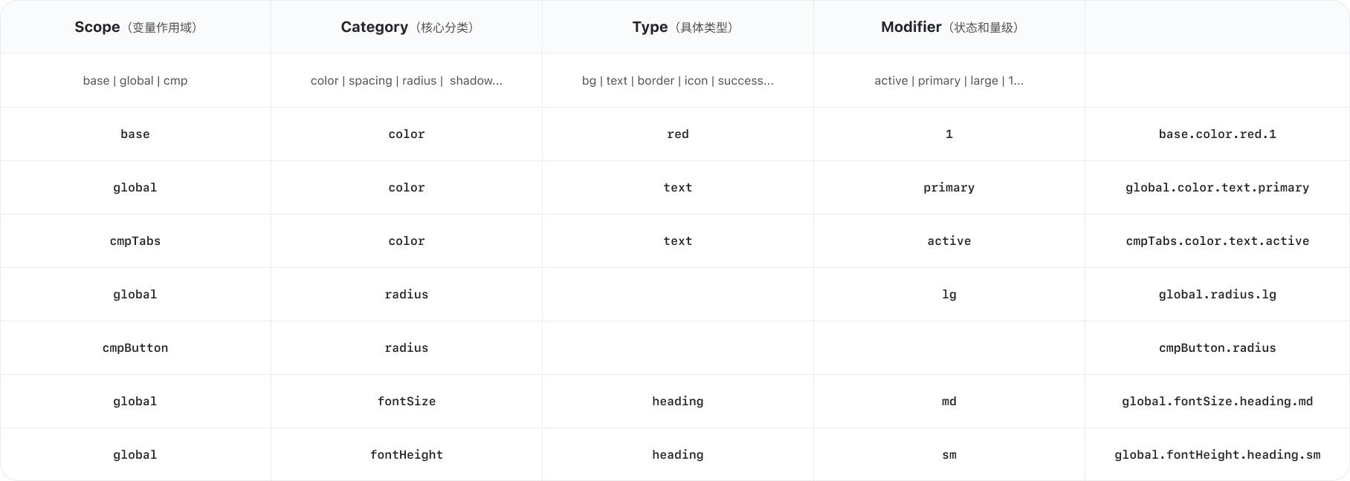Select the cmpTabs scope cell

(135, 241)
